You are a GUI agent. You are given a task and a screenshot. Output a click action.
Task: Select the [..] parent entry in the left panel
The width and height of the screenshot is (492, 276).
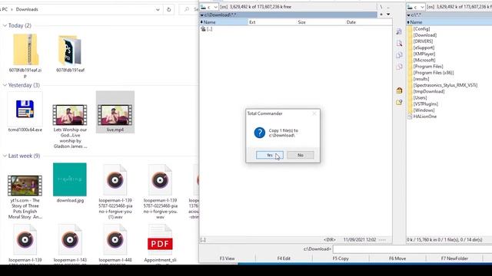pos(207,29)
